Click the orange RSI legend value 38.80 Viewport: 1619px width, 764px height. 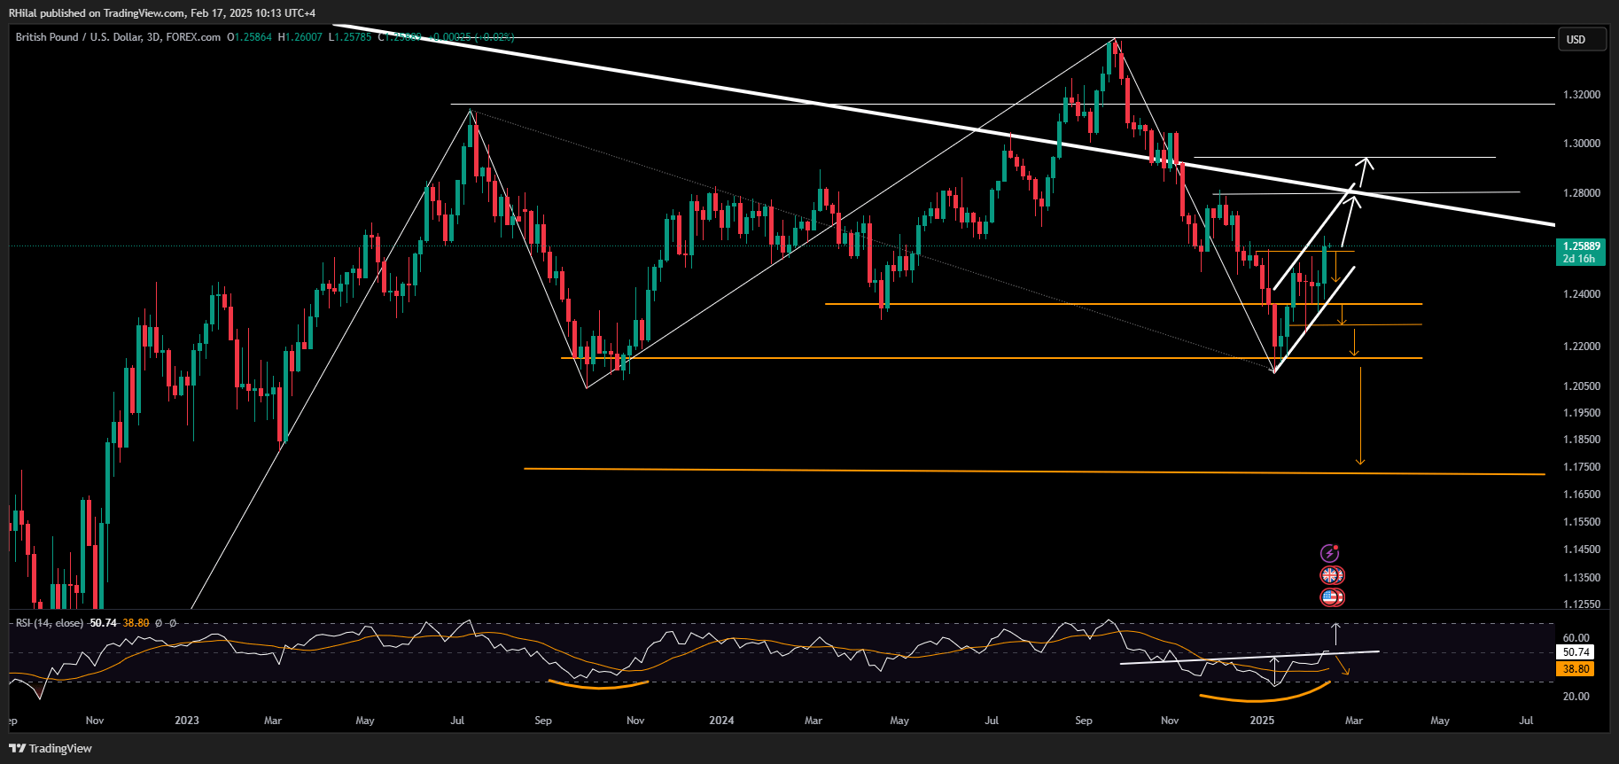pyautogui.click(x=136, y=623)
